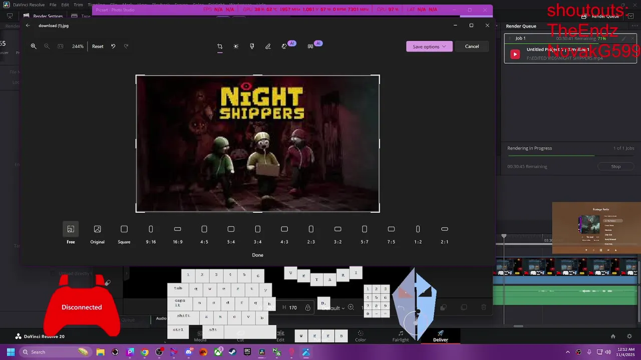Open the DaVinci Resolve application menu
The width and height of the screenshot is (641, 360).
[29, 4]
